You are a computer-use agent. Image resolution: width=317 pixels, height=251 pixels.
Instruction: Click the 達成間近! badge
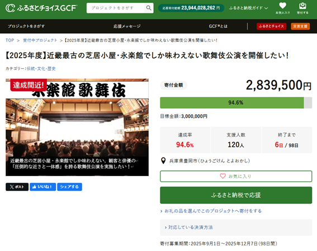point(29,85)
